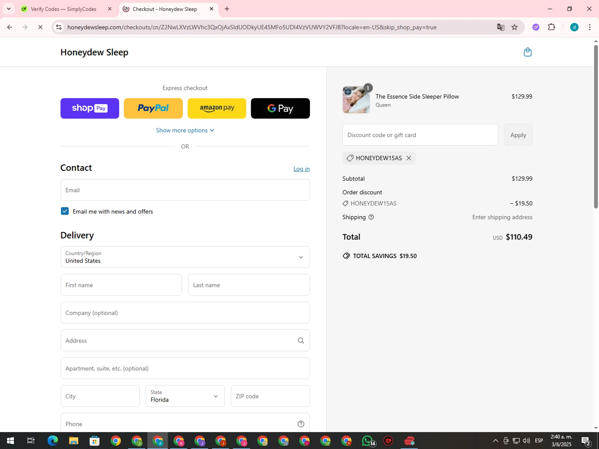Click the ESP language indicator in tray

tap(539, 441)
